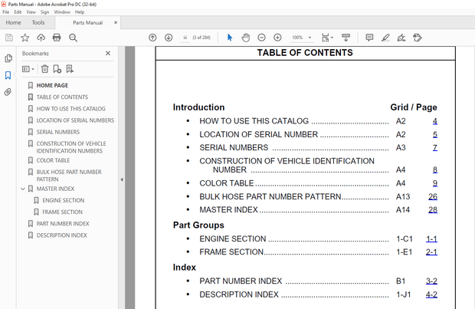
Task: Click the Read mode keyboard icon
Action: point(346,38)
